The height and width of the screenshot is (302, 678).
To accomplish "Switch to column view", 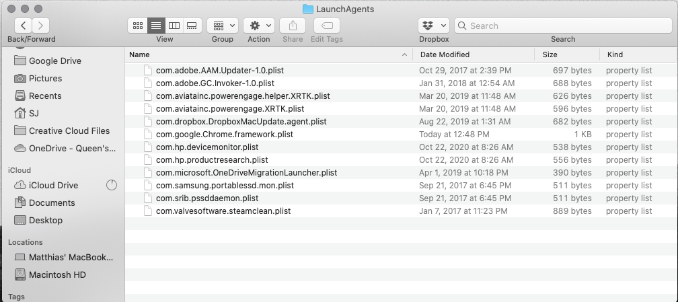I will [x=174, y=26].
